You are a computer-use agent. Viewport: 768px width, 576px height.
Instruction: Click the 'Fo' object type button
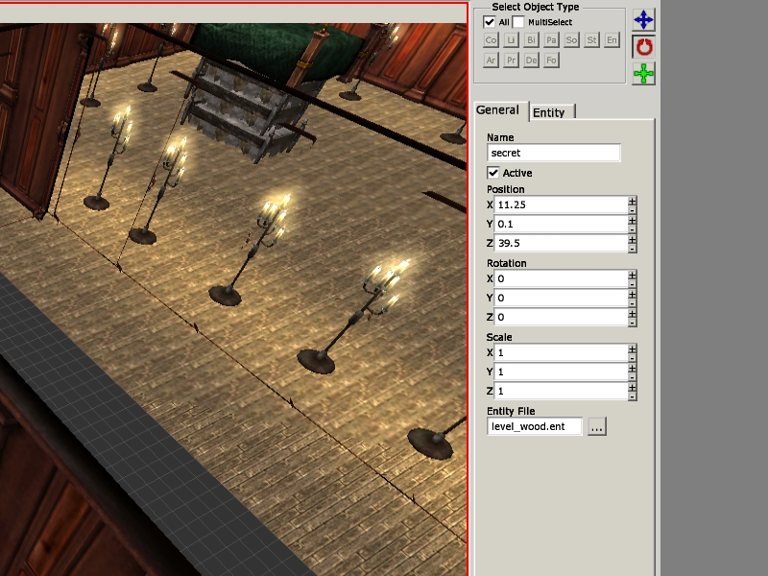(x=551, y=60)
